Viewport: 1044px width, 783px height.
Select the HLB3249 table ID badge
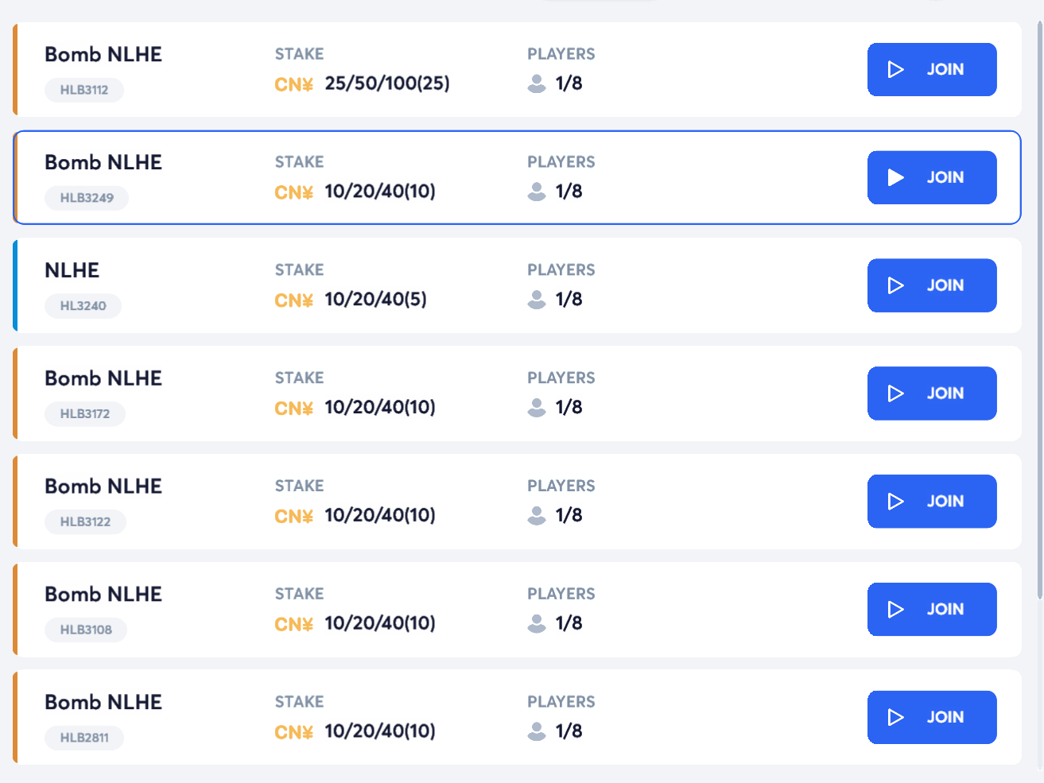[87, 198]
